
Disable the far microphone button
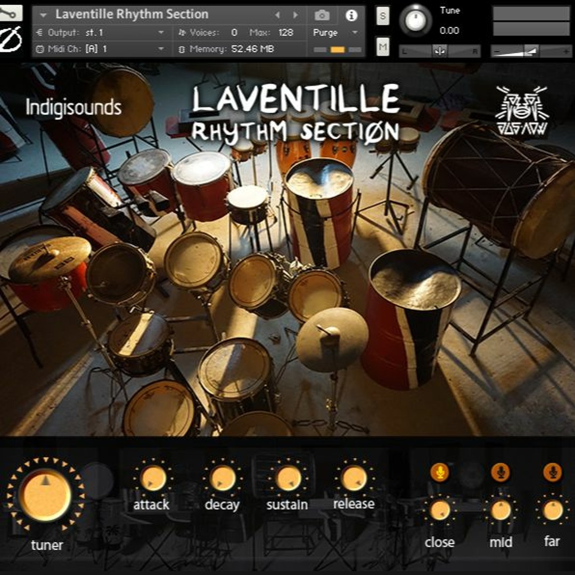[553, 472]
